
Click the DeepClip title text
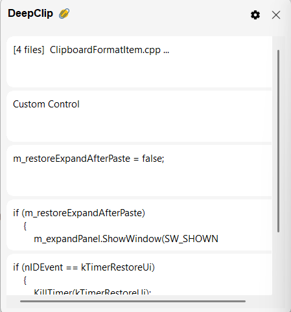click(x=30, y=14)
